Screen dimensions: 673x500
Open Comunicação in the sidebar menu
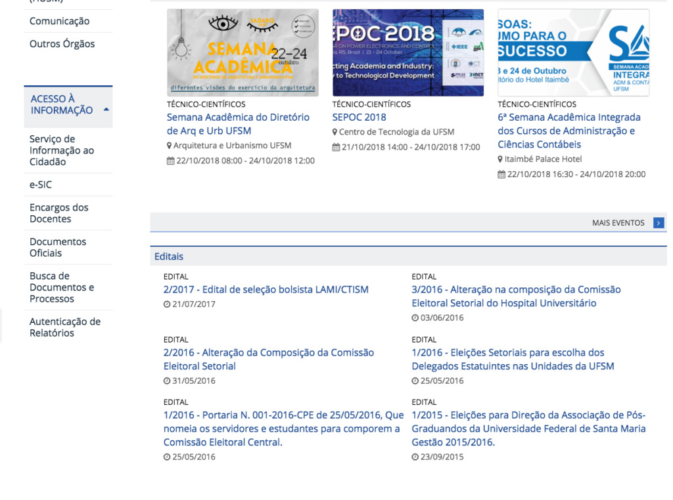click(59, 21)
